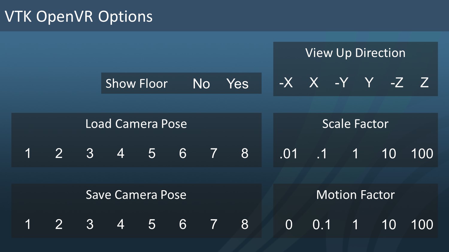Load camera pose 6
This screenshot has width=449, height=252.
183,153
